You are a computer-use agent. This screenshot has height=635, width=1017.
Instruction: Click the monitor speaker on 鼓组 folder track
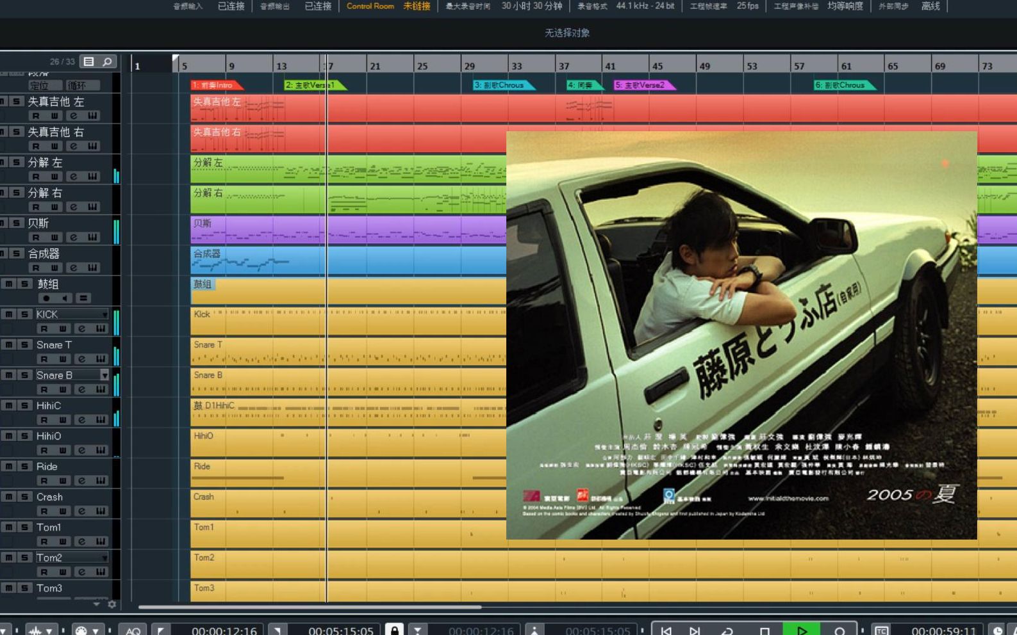(x=65, y=298)
